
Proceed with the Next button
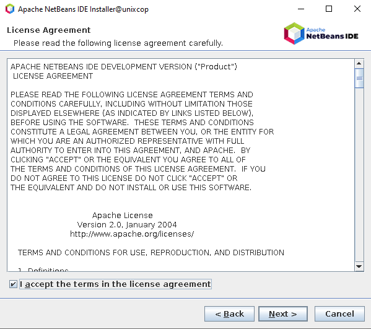[283, 314]
